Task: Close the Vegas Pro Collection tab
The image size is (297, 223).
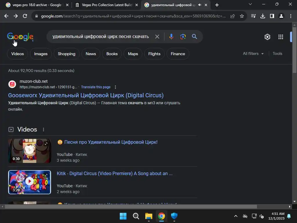Action: point(137,5)
